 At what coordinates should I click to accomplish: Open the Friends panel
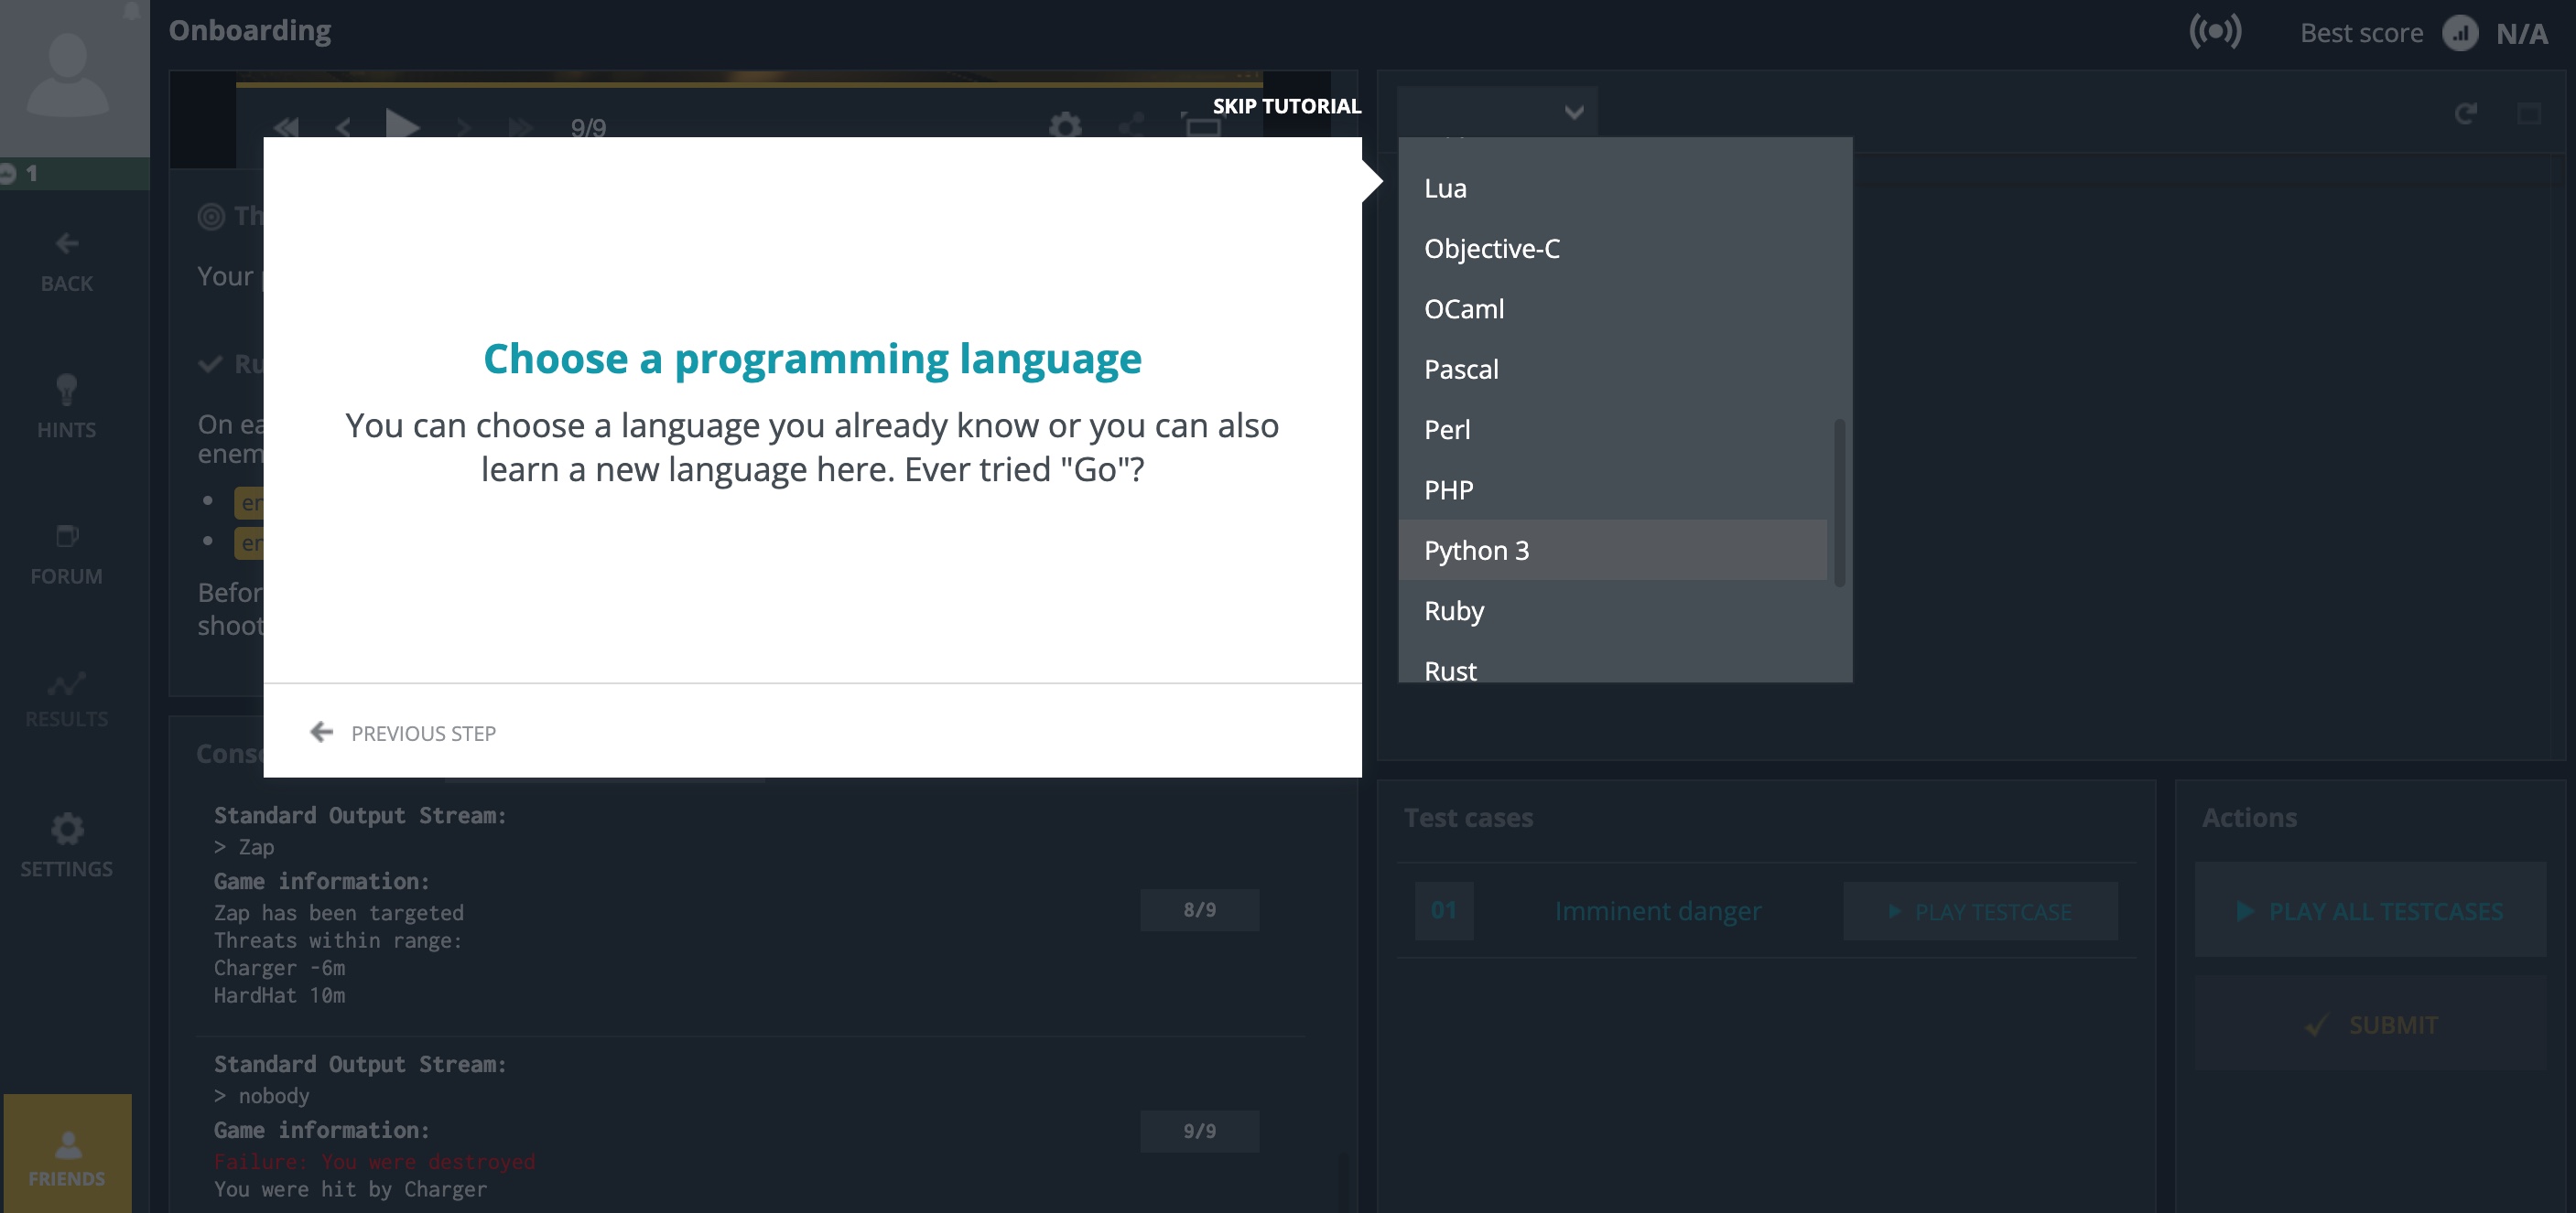coord(67,1154)
